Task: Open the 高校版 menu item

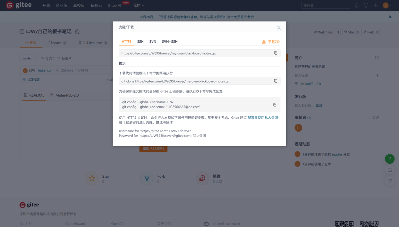Action: [79, 5]
